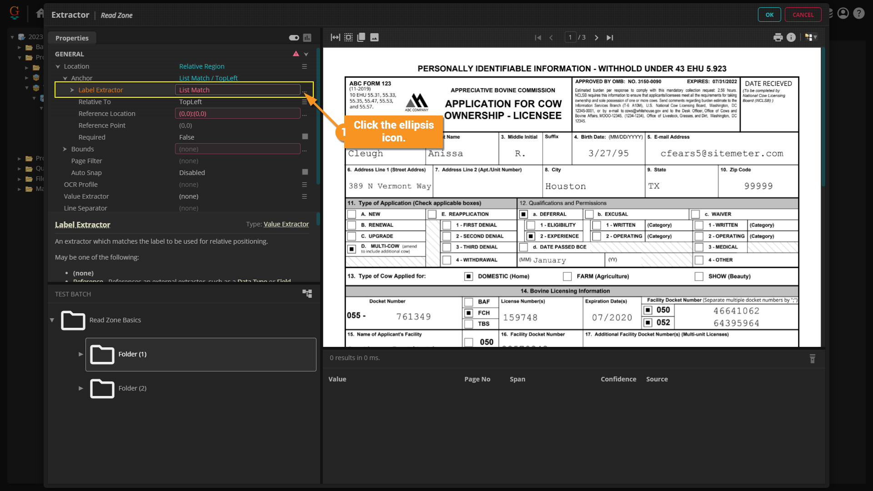
Task: Click the OK button
Action: (x=769, y=15)
